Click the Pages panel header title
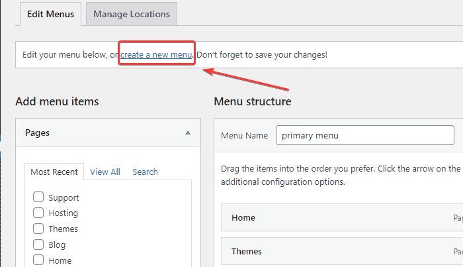Image resolution: width=463 pixels, height=267 pixels. pyautogui.click(x=38, y=133)
